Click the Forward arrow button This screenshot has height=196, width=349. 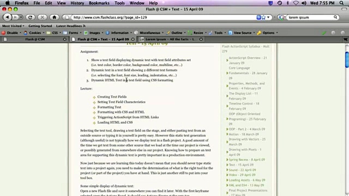point(15,17)
